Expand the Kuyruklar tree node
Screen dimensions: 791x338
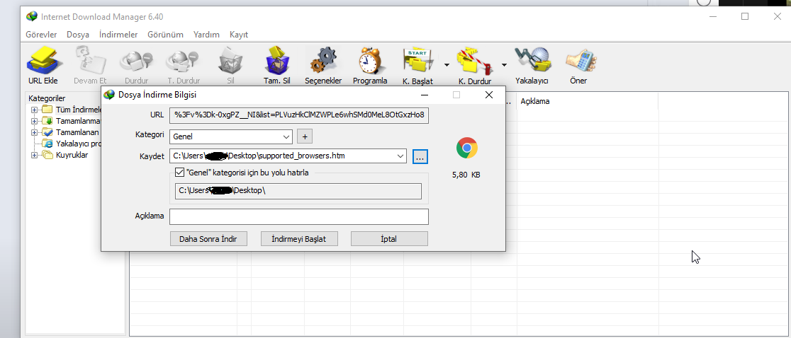click(x=34, y=155)
